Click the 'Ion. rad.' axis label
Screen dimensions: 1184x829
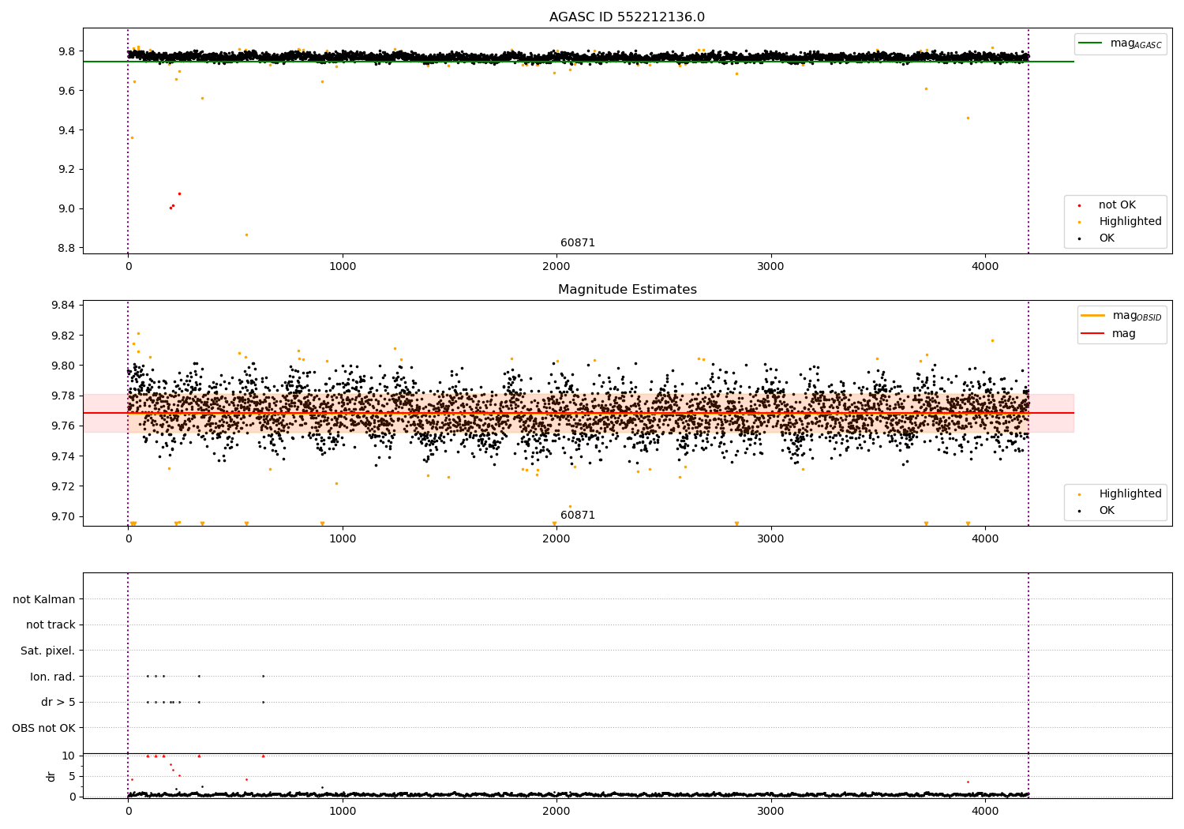(52, 677)
